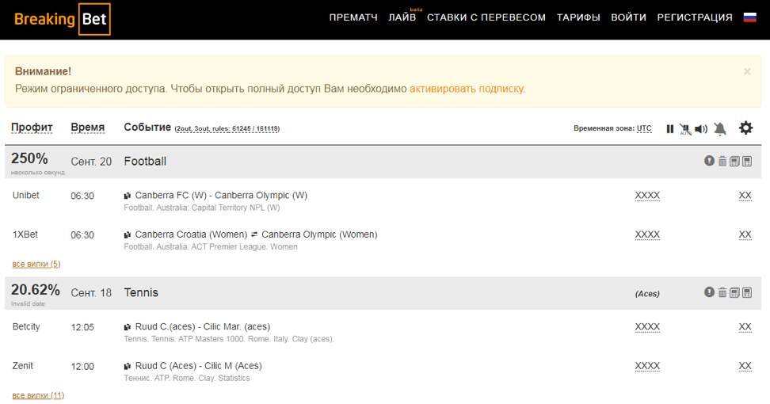Click the icon beside Canberra FC (W) event

128,196
